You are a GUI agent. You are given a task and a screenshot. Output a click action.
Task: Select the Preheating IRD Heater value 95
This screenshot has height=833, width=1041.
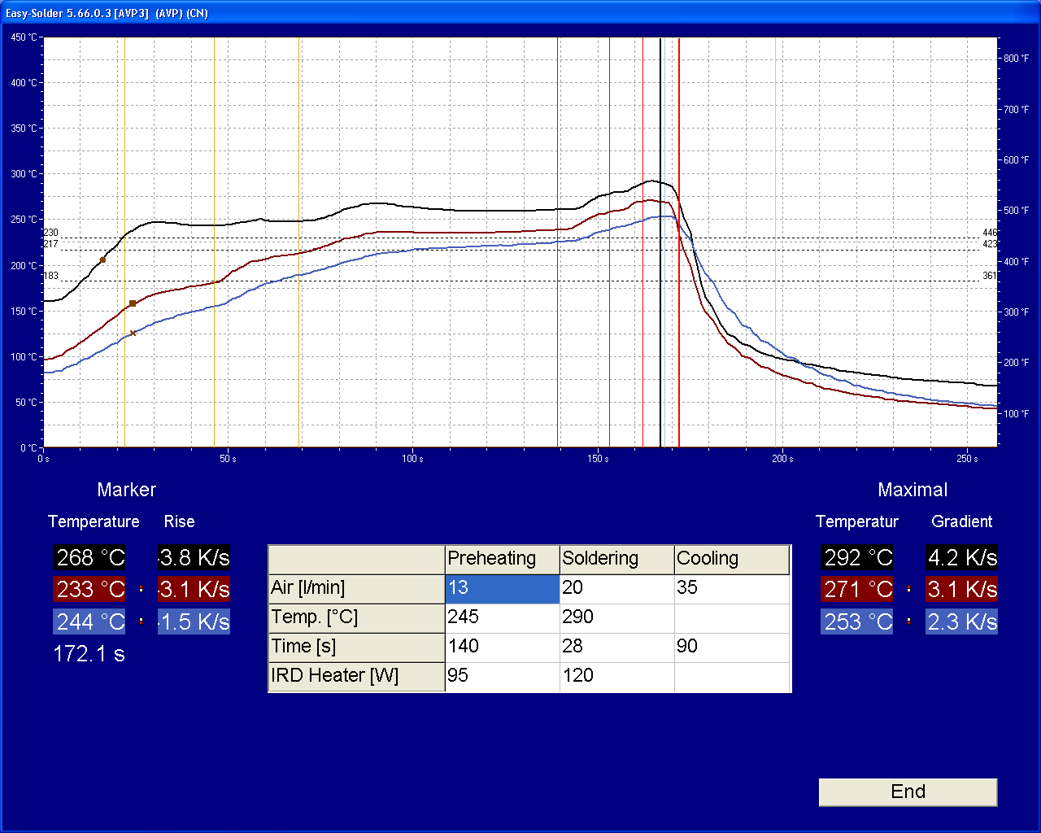(503, 676)
